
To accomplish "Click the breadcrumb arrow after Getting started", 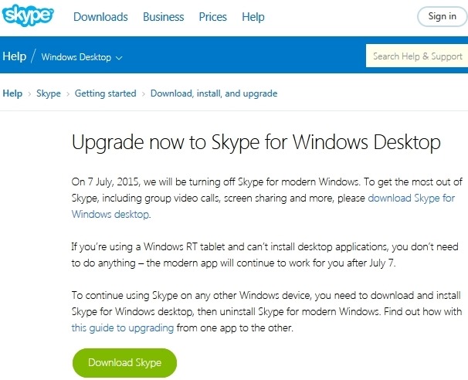I will (x=143, y=93).
